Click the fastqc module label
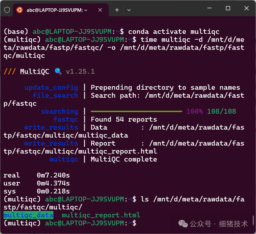The height and width of the screenshot is (234, 256). tap(66, 119)
